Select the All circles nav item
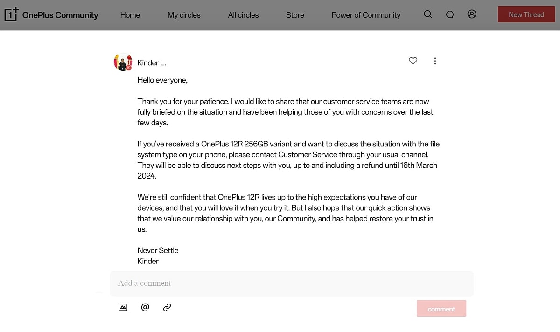560x332 pixels. pyautogui.click(x=243, y=15)
